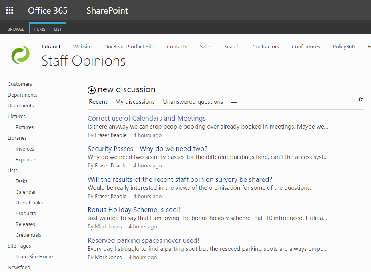Open the Office 365 app launcher grid
Viewport: 371px width, 272px height.
coord(10,10)
